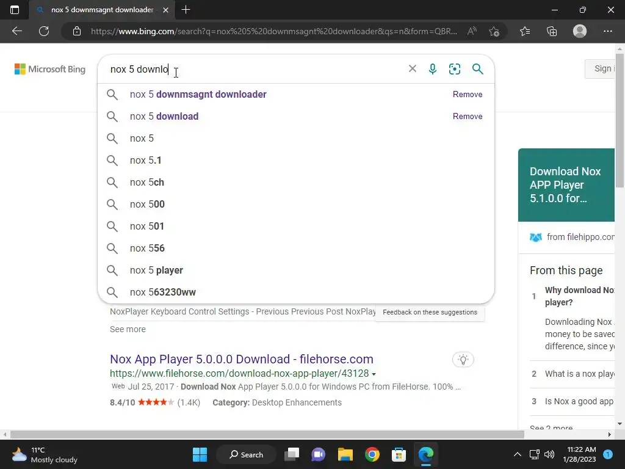Choose the nox 556 suggestion
The height and width of the screenshot is (469, 625).
coord(296,248)
